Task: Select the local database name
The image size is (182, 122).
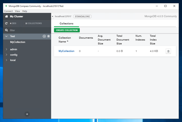Action: 13,60
